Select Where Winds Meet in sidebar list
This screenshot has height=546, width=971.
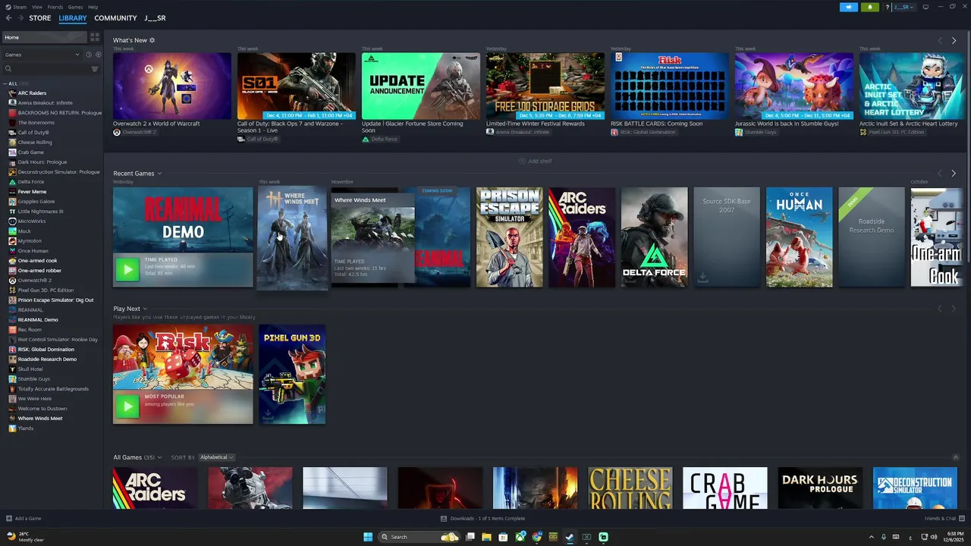40,419
